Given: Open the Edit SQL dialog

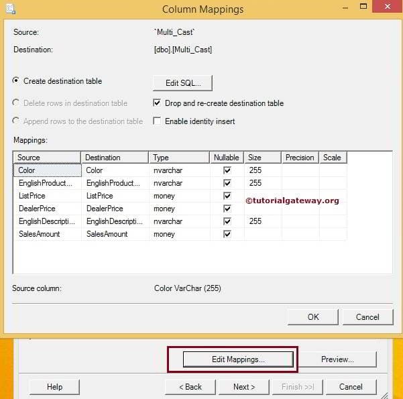Looking at the screenshot, I should [x=183, y=83].
